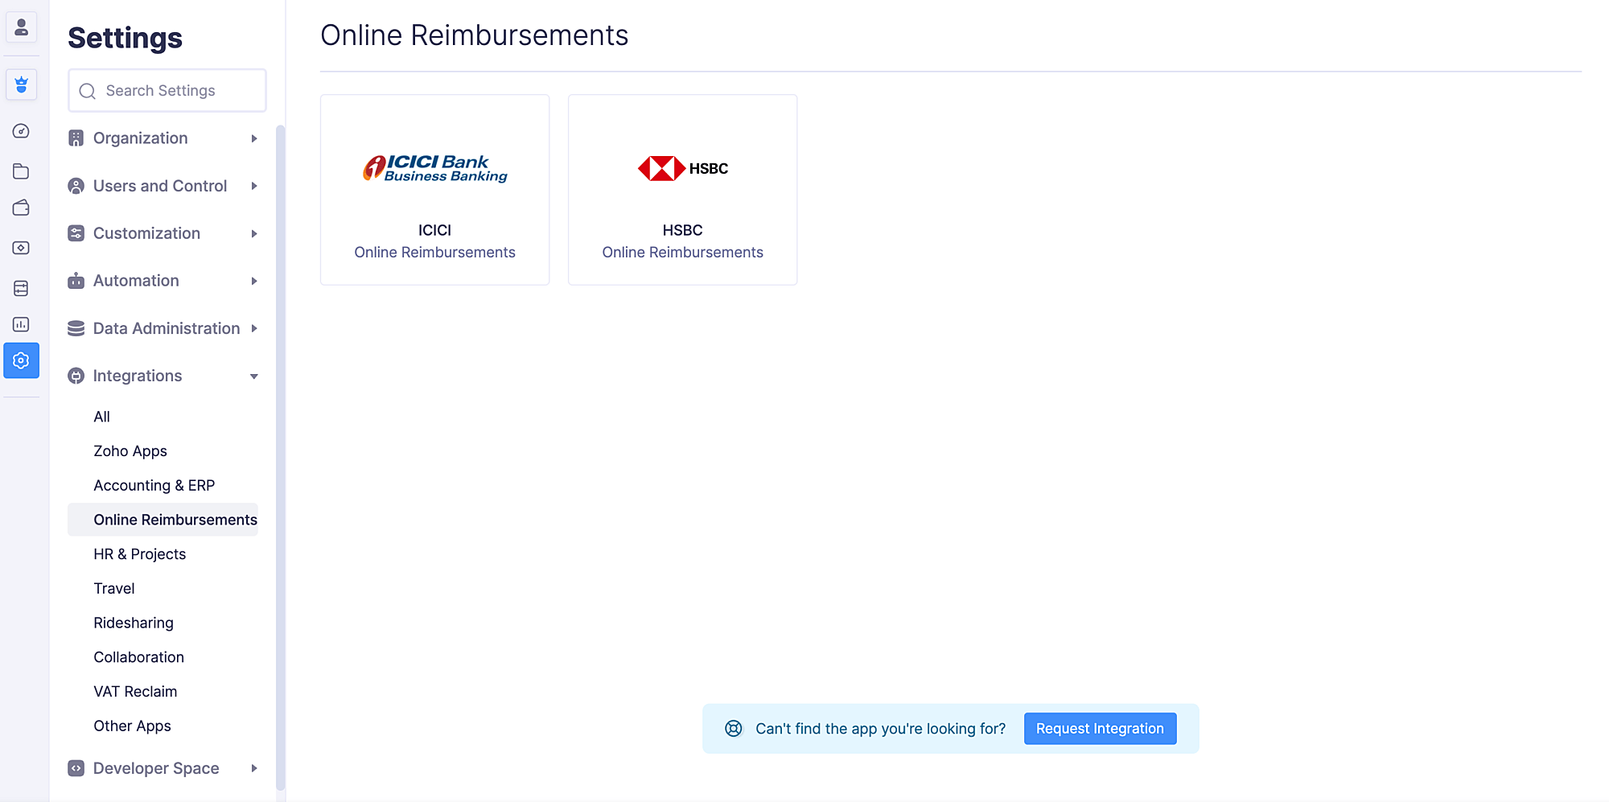The height and width of the screenshot is (802, 1609).
Task: Click the highlighted settings gear icon
Action: [x=22, y=360]
